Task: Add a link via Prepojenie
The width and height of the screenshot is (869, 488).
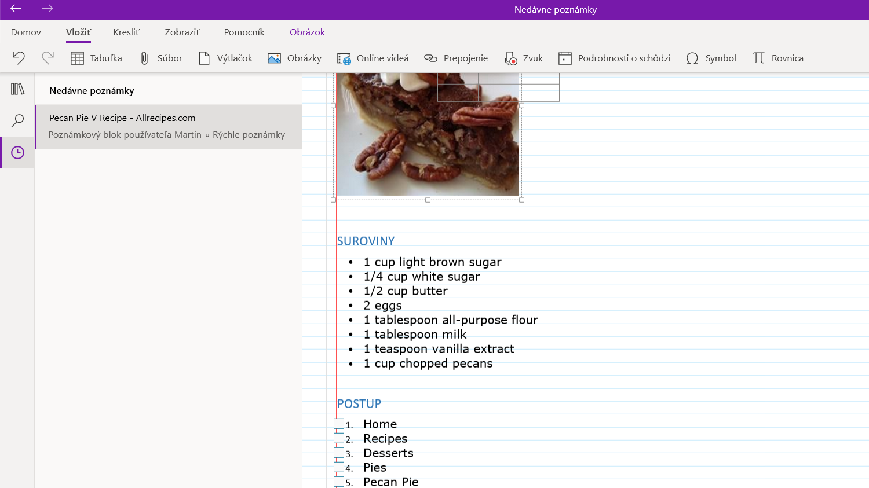Action: coord(456,58)
